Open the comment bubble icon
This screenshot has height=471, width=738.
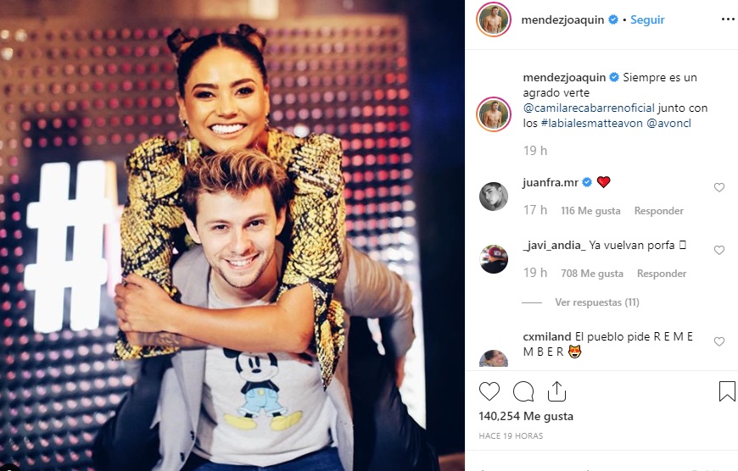[523, 391]
